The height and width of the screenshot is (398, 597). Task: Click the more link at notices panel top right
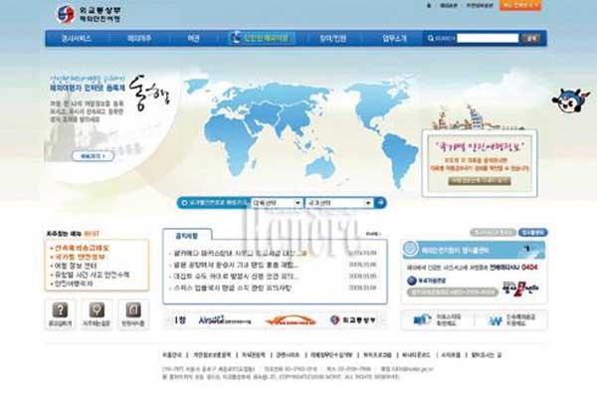click(x=373, y=234)
